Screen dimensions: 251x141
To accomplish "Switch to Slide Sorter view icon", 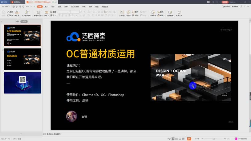I will pyautogui.click(x=176, y=139).
